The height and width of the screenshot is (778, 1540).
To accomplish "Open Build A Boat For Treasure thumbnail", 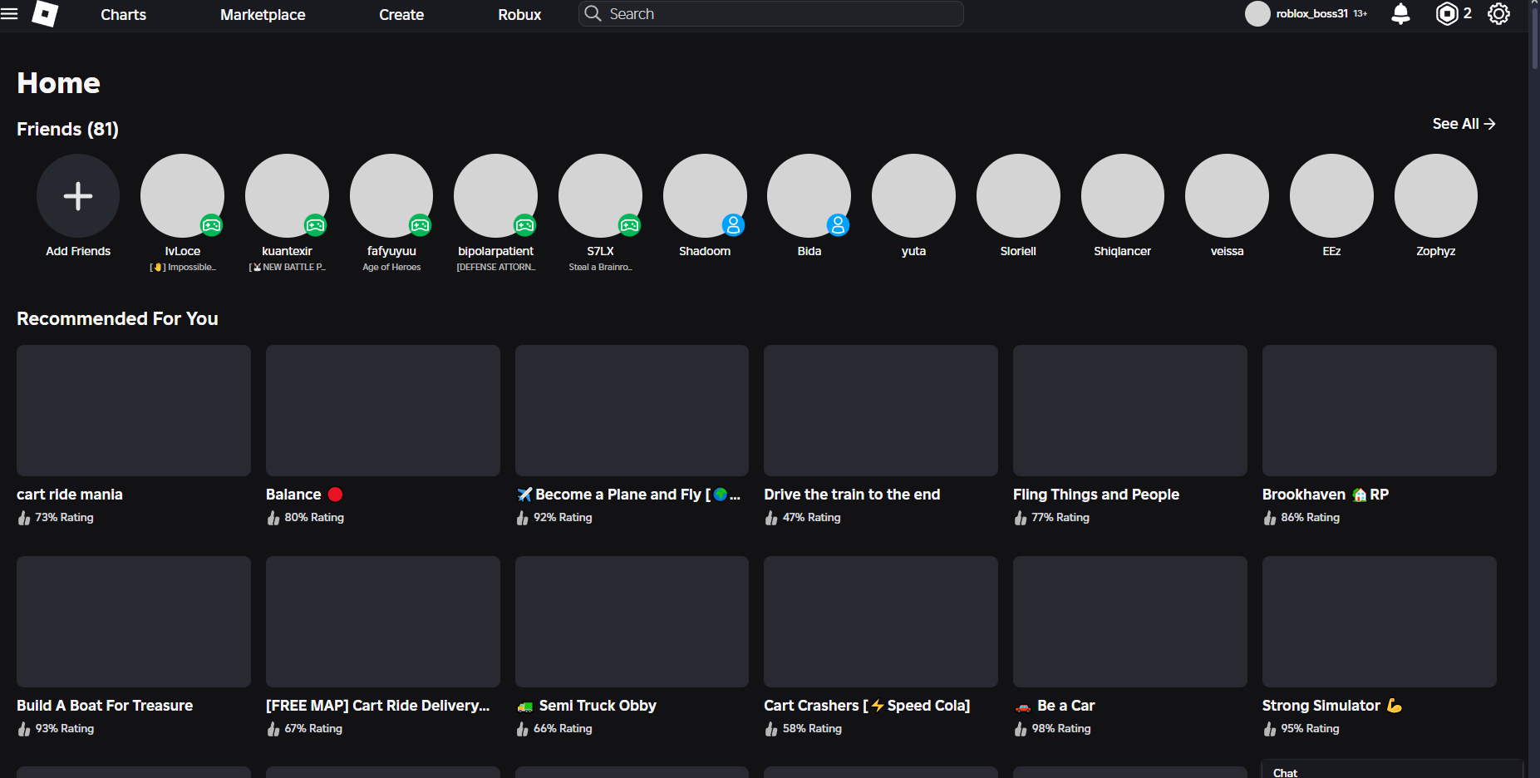I will click(x=134, y=622).
